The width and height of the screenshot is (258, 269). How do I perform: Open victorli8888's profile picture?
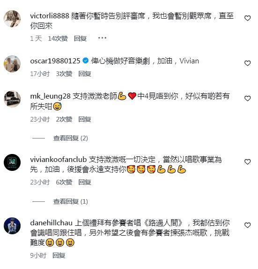click(x=12, y=19)
